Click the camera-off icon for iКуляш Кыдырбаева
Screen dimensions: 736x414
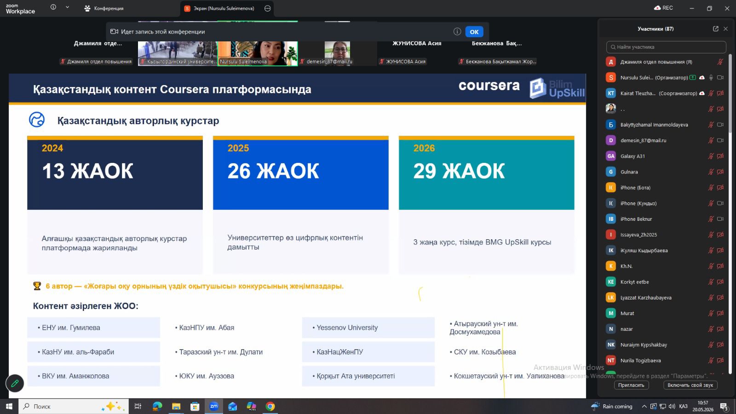tap(720, 250)
